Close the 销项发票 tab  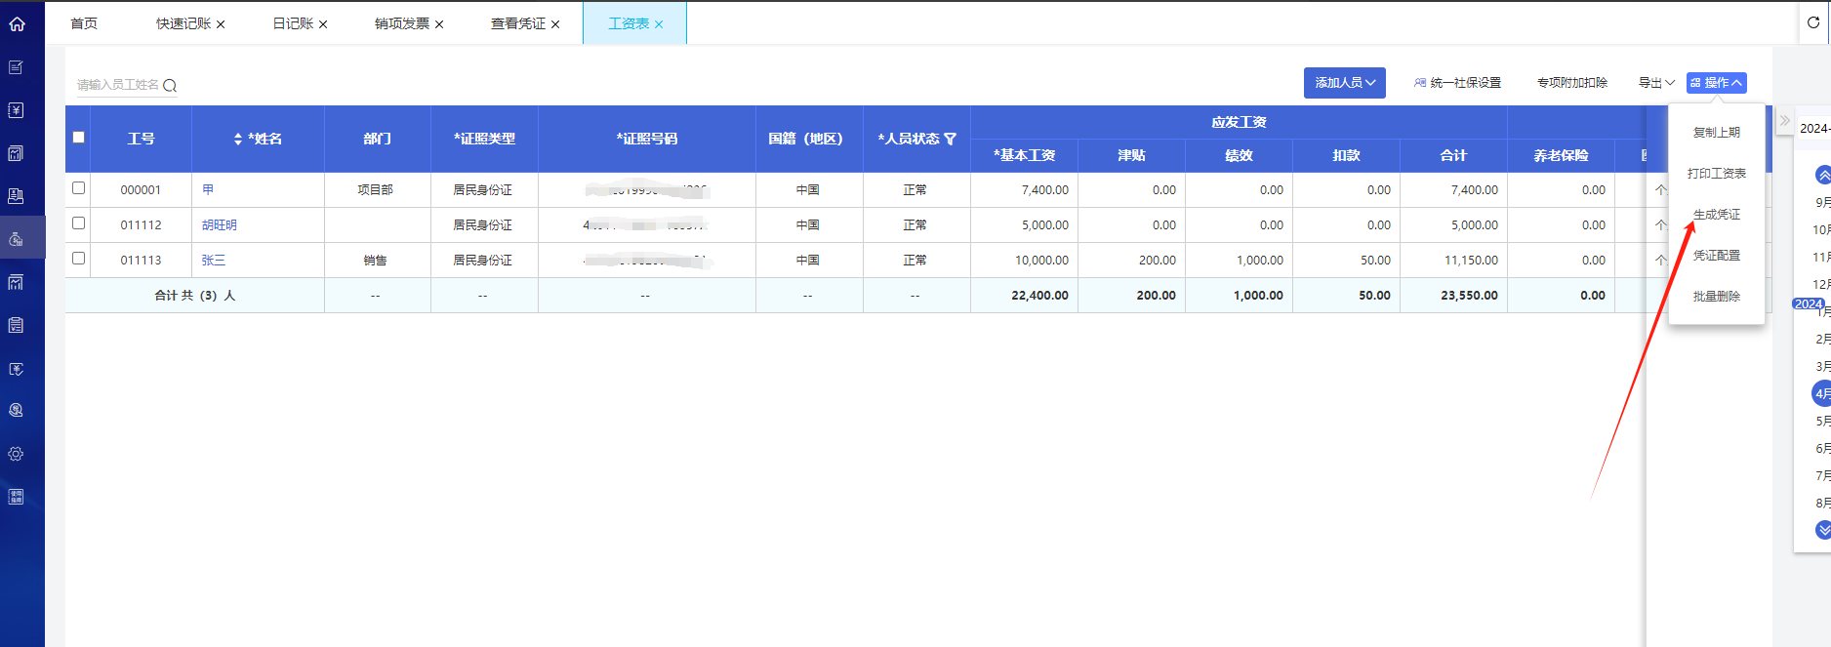439,24
